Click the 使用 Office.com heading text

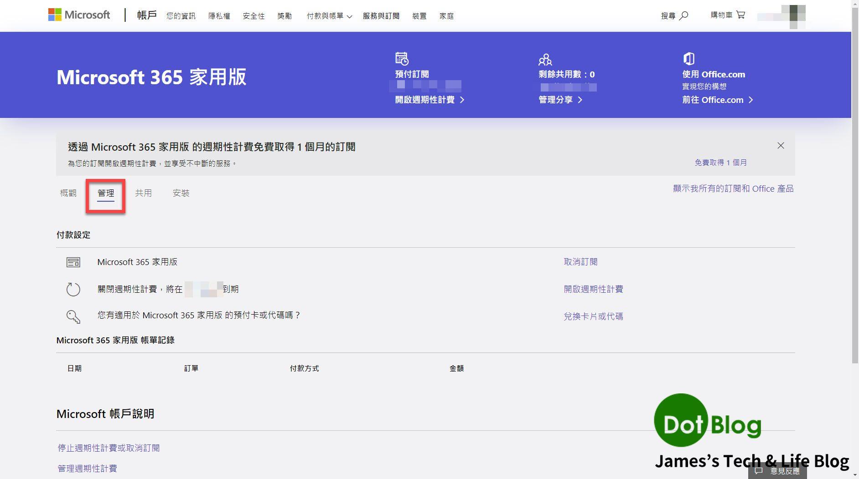(714, 74)
